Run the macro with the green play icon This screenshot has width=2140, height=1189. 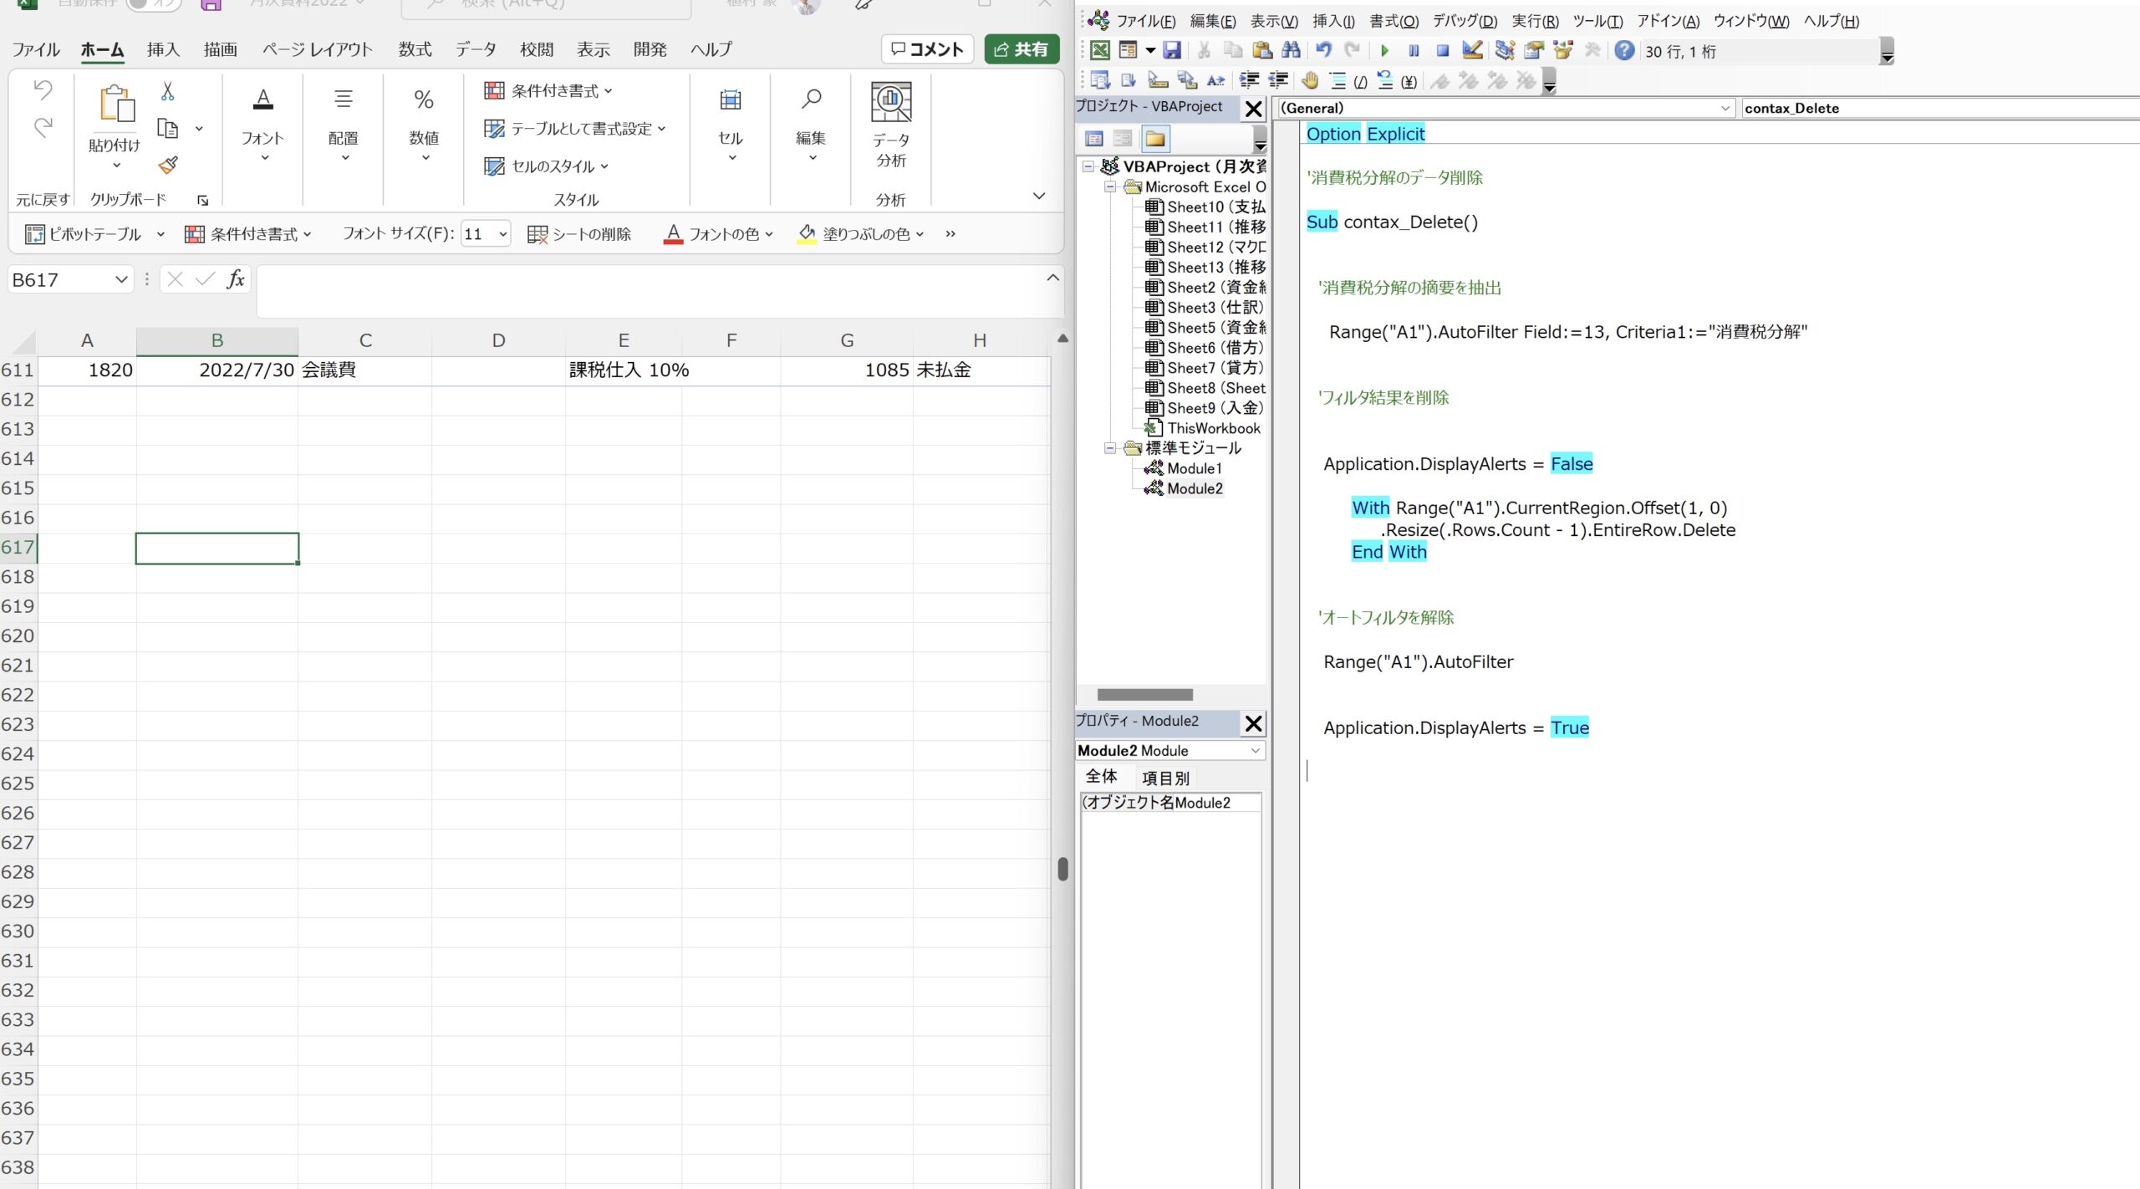(1384, 51)
